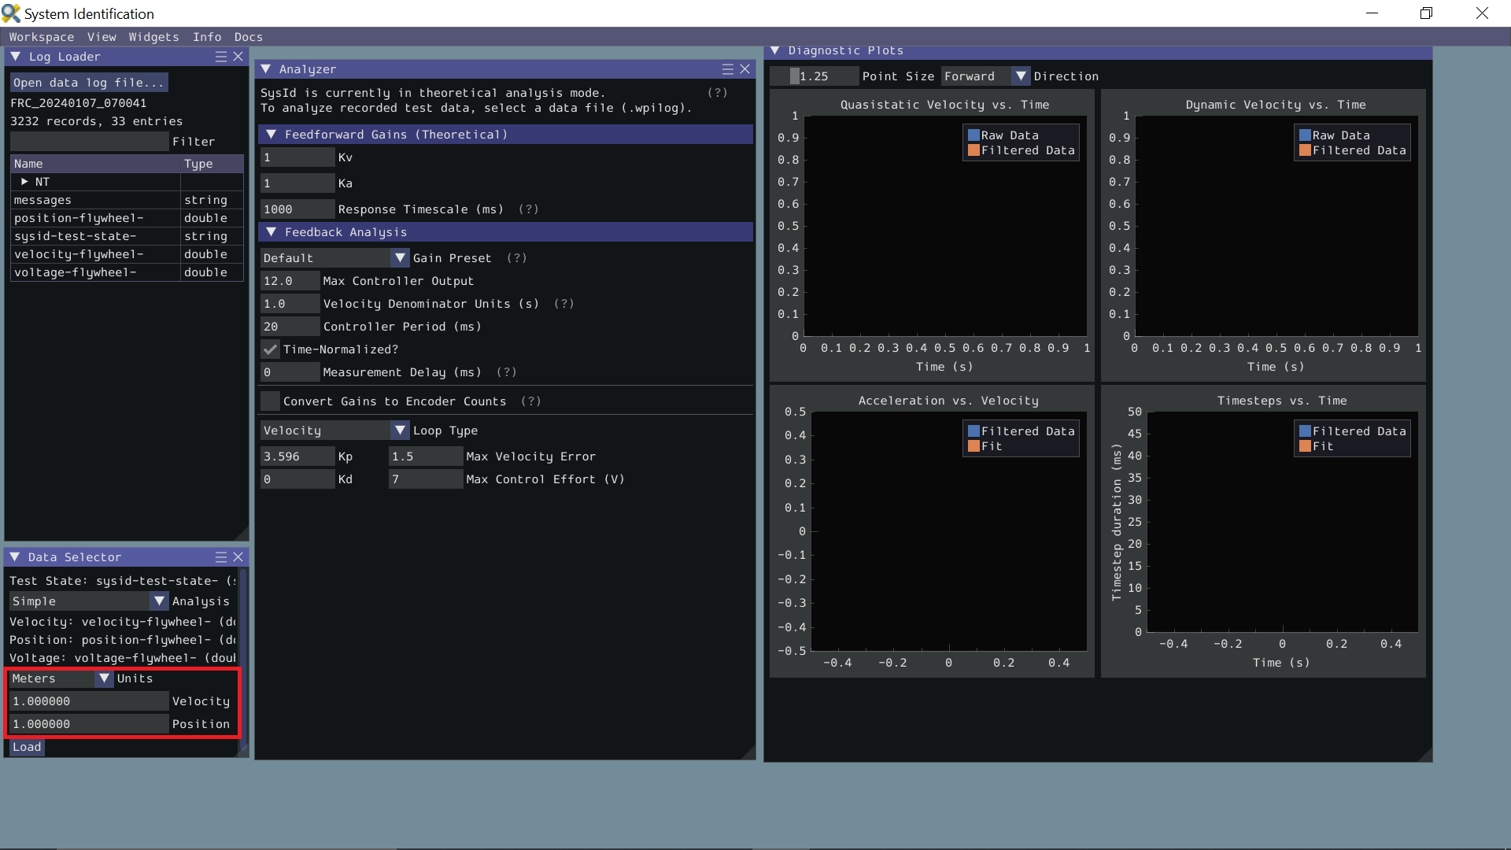Open the Workspace menu

pos(42,36)
